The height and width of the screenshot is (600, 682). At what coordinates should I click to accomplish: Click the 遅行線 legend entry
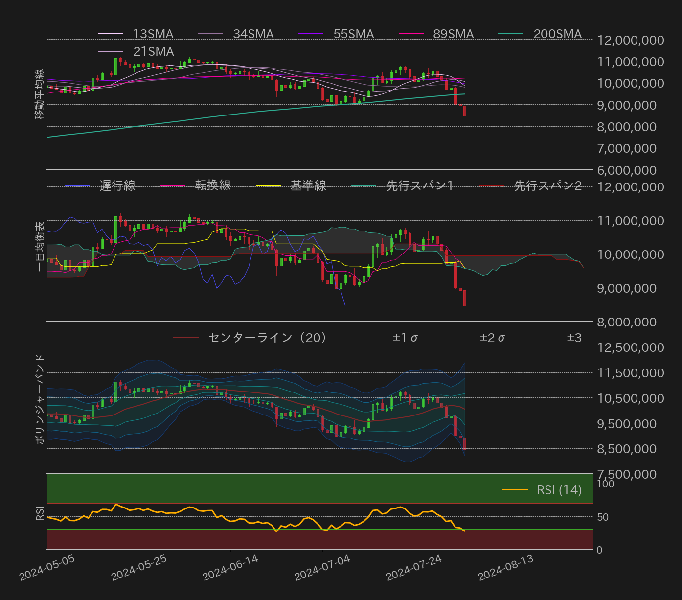click(x=117, y=185)
